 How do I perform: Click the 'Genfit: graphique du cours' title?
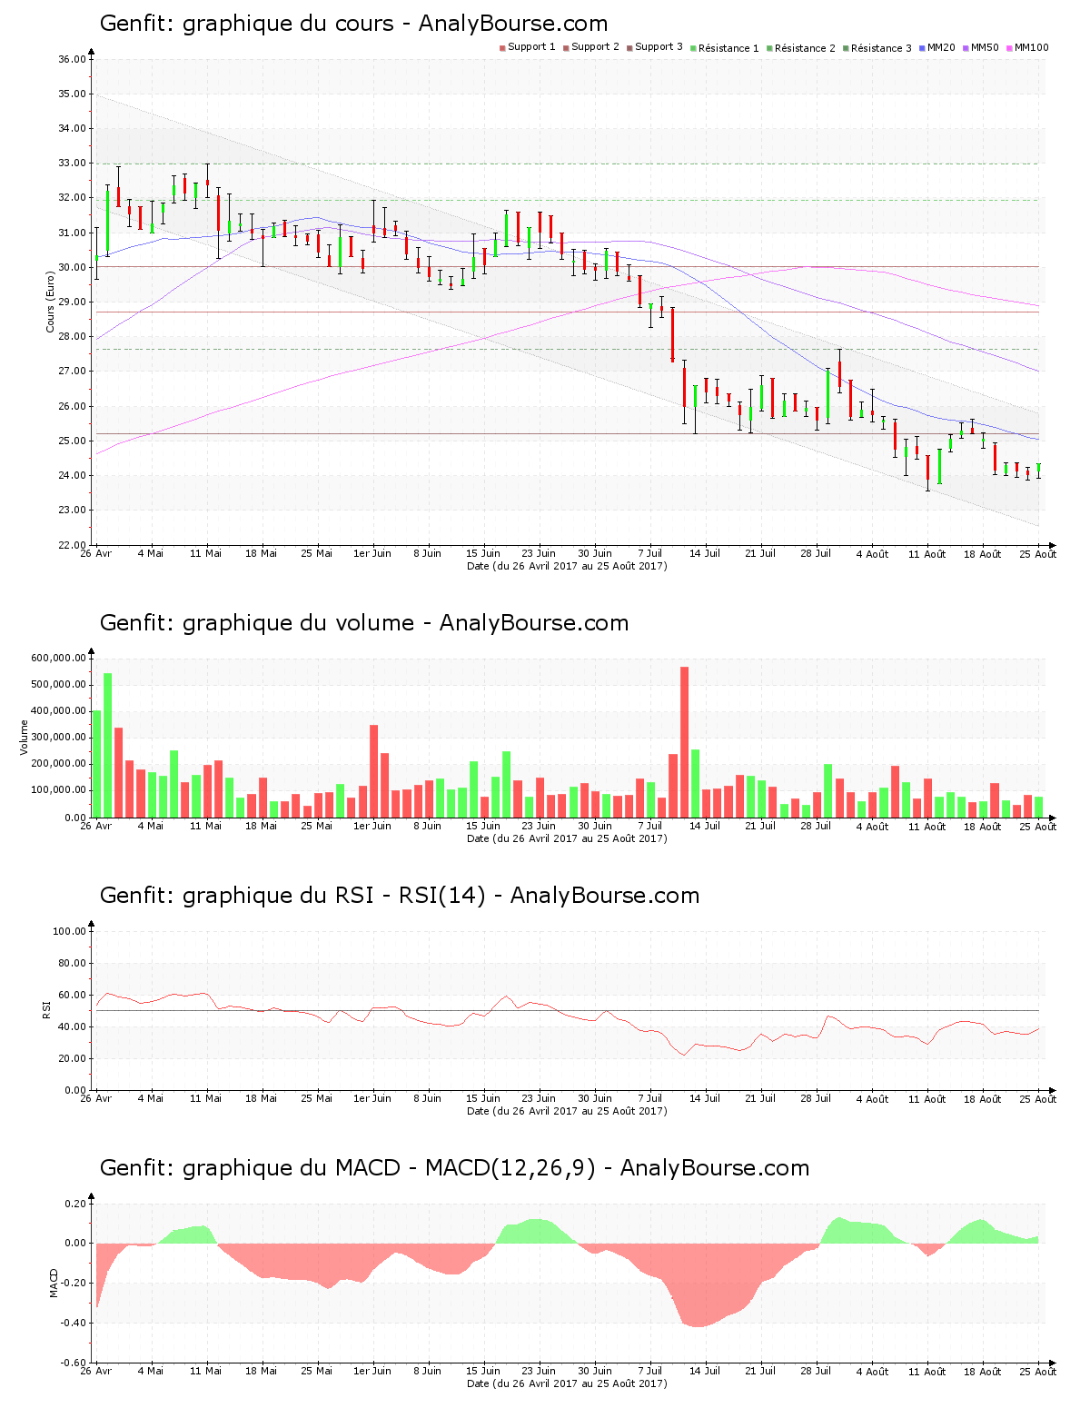[x=353, y=24]
